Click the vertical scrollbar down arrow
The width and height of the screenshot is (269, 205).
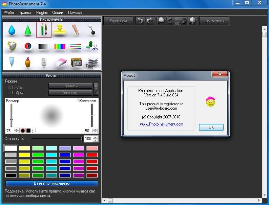264,195
